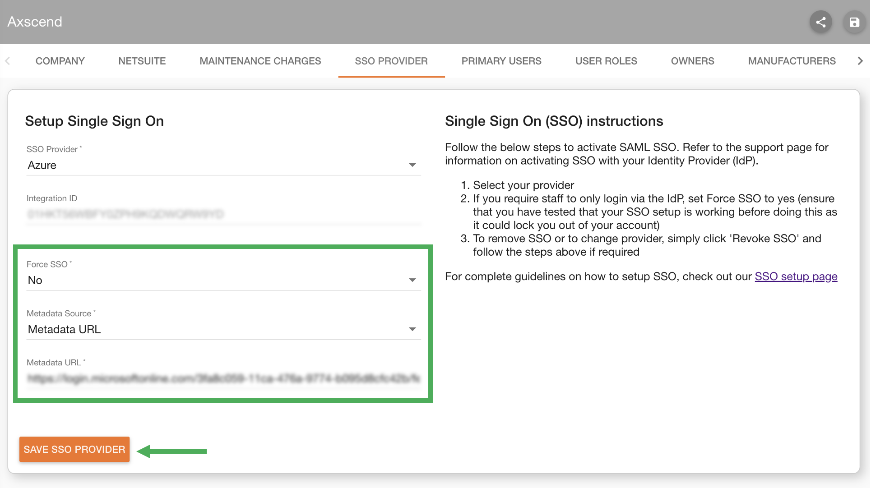This screenshot has width=871, height=488.
Task: Go to Maintenance Charges tab
Action: (x=260, y=61)
